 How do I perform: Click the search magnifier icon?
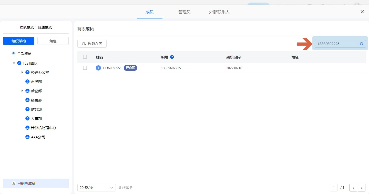[362, 44]
